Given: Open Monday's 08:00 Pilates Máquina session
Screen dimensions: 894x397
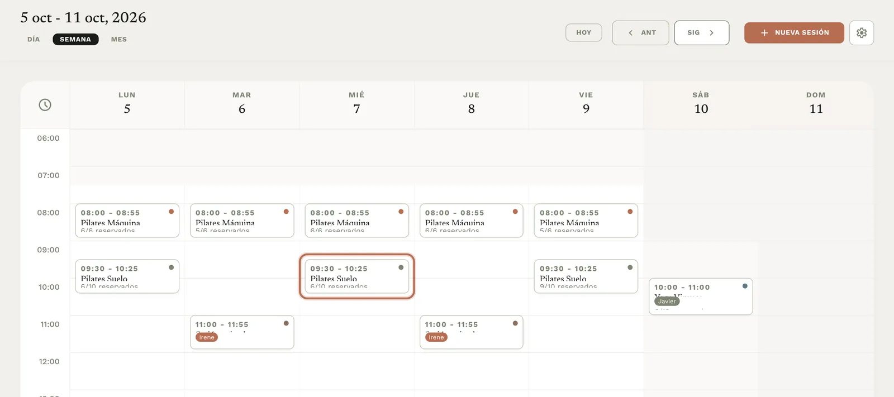Looking at the screenshot, I should click(127, 221).
